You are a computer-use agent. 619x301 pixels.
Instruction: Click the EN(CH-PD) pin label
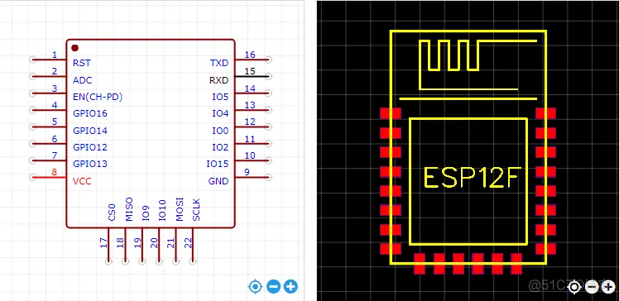pos(98,97)
